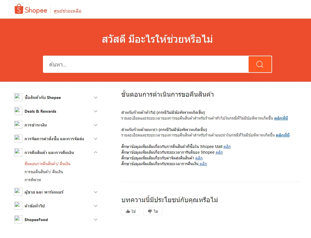Image resolution: width=311 pixels, height=238 pixels.
Task: Select sub-item การพิพาท
Action: click(33, 180)
